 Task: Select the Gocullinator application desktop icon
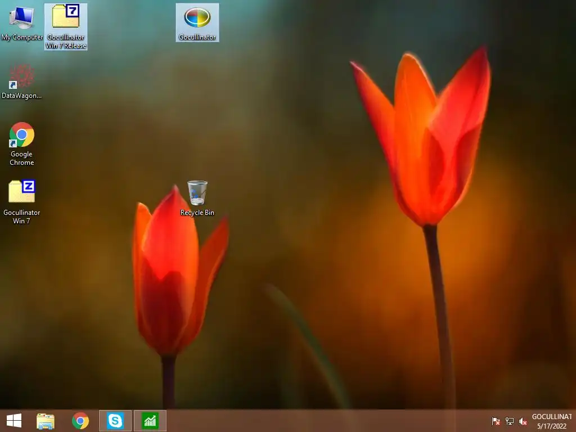[x=197, y=22]
